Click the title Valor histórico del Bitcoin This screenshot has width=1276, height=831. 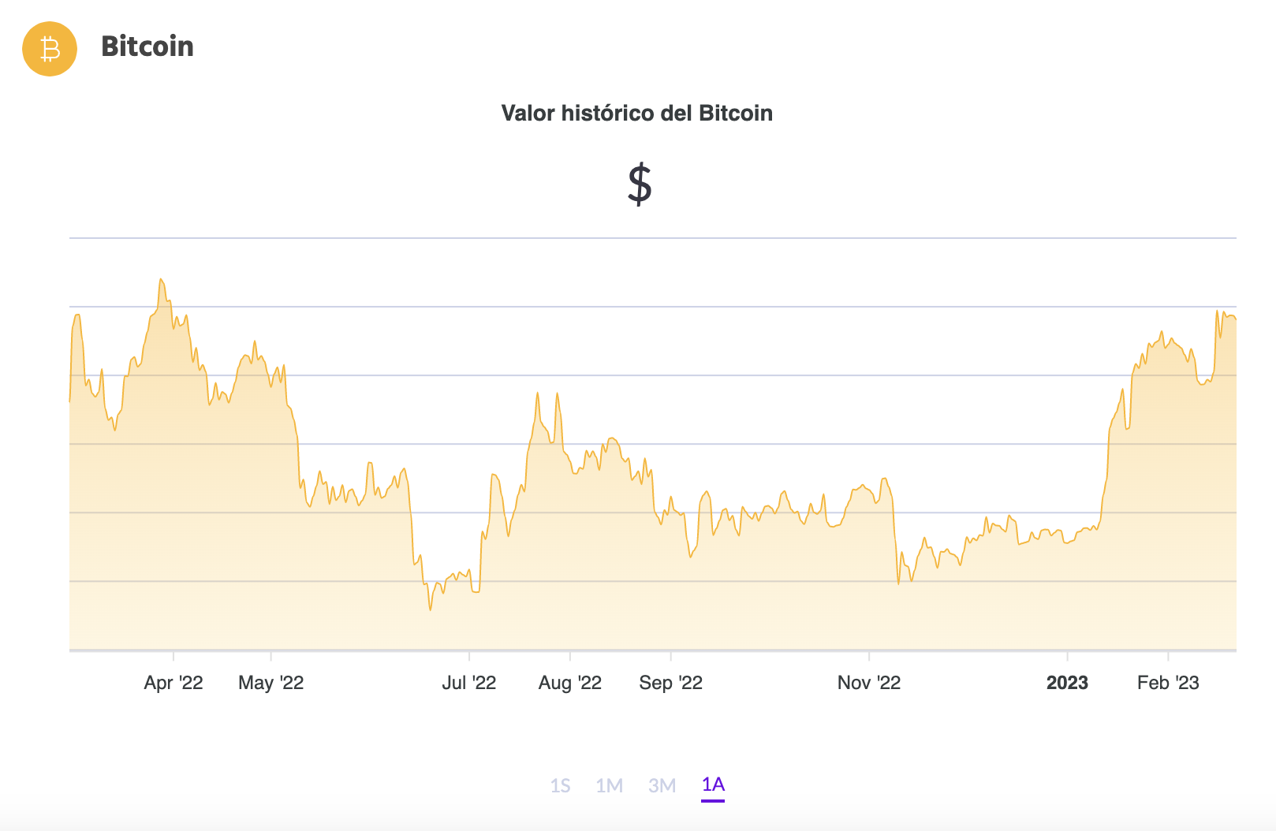(x=637, y=113)
